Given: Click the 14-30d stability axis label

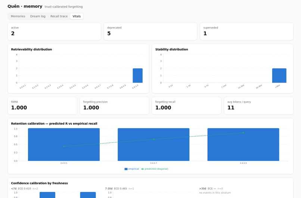Looking at the screenshot, I should click(241, 87).
